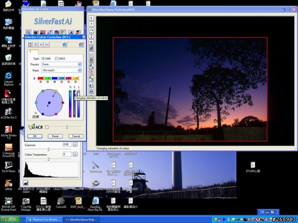The height and width of the screenshot is (223, 298).
Task: Click the reset arrow button beside Exposure value
Action: [x=75, y=144]
